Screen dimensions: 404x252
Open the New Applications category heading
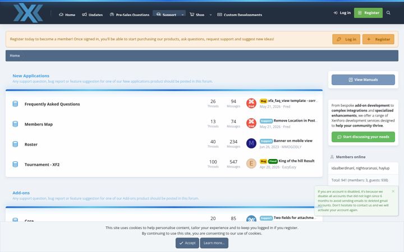(x=31, y=76)
